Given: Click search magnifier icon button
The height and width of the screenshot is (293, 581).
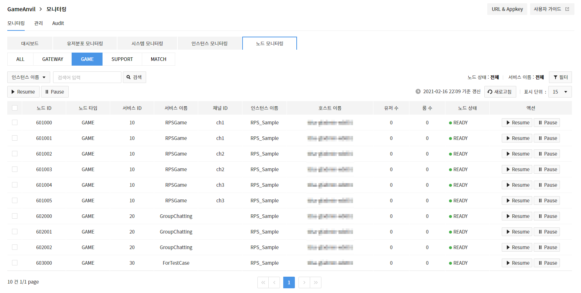Looking at the screenshot, I should [135, 77].
